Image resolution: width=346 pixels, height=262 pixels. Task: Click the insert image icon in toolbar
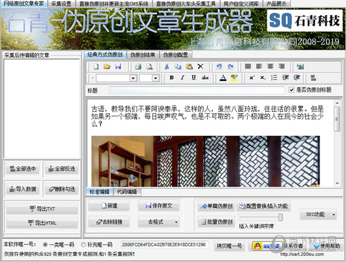[x=300, y=67]
